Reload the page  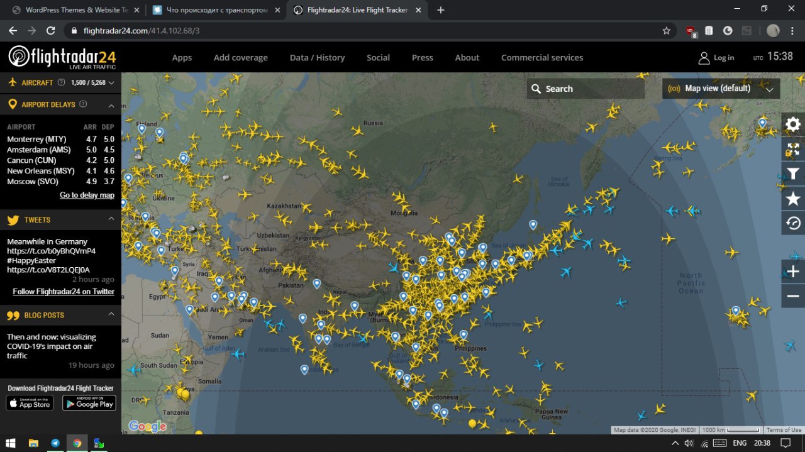[51, 30]
